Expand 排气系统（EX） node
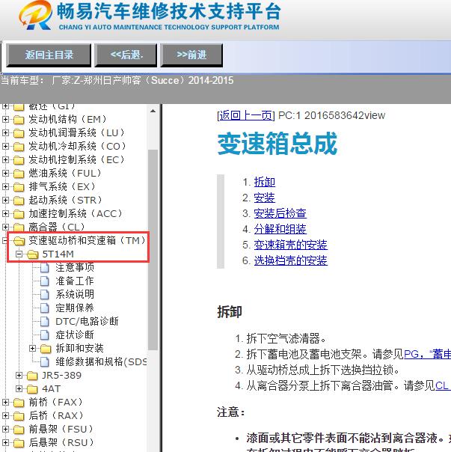The image size is (451, 452). pyautogui.click(x=5, y=186)
